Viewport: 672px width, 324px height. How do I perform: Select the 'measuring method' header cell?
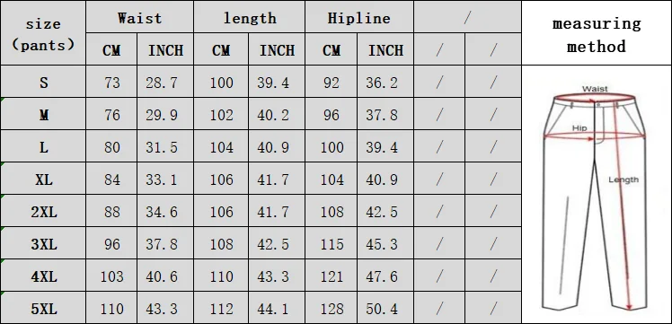[x=597, y=33]
